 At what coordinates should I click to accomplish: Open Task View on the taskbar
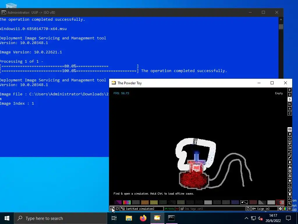click(x=114, y=218)
